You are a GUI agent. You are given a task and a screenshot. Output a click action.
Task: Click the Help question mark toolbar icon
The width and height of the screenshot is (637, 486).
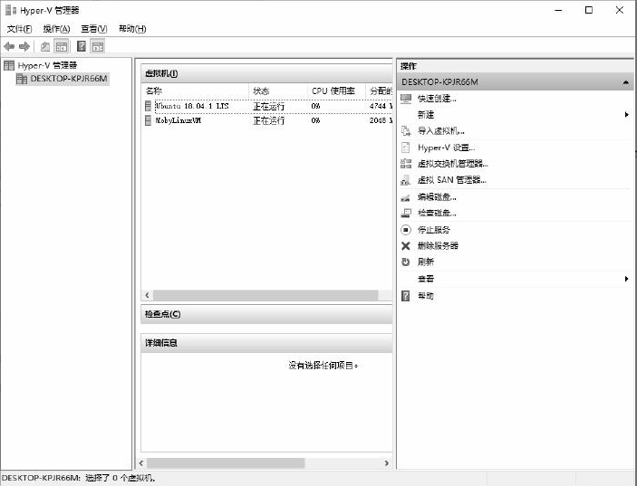82,47
